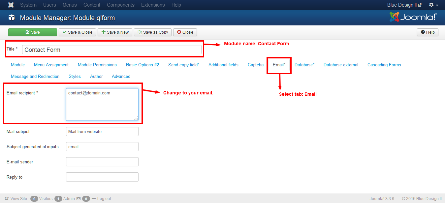Screen dimensions: 445x203
Task: Open the Help button with question icon
Action: point(428,32)
